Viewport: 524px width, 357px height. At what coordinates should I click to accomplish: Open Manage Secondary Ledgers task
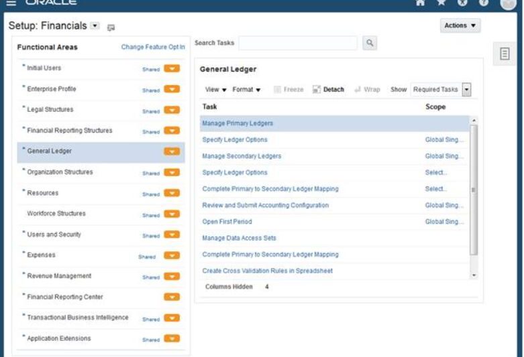242,156
